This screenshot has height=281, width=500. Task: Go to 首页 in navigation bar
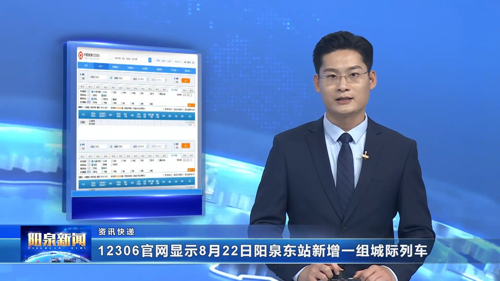pyautogui.click(x=86, y=66)
